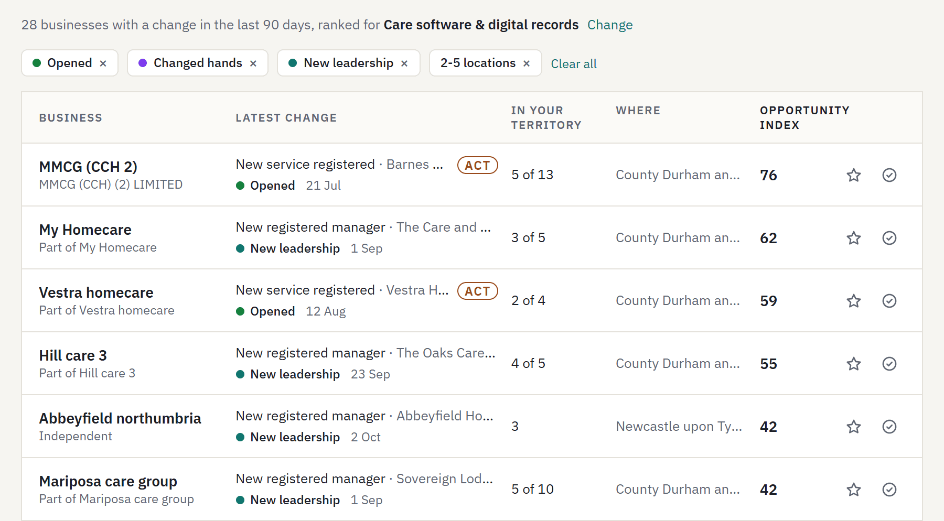Click 'Newcastle upon Ty...' location
Image resolution: width=944 pixels, height=521 pixels.
click(x=679, y=427)
